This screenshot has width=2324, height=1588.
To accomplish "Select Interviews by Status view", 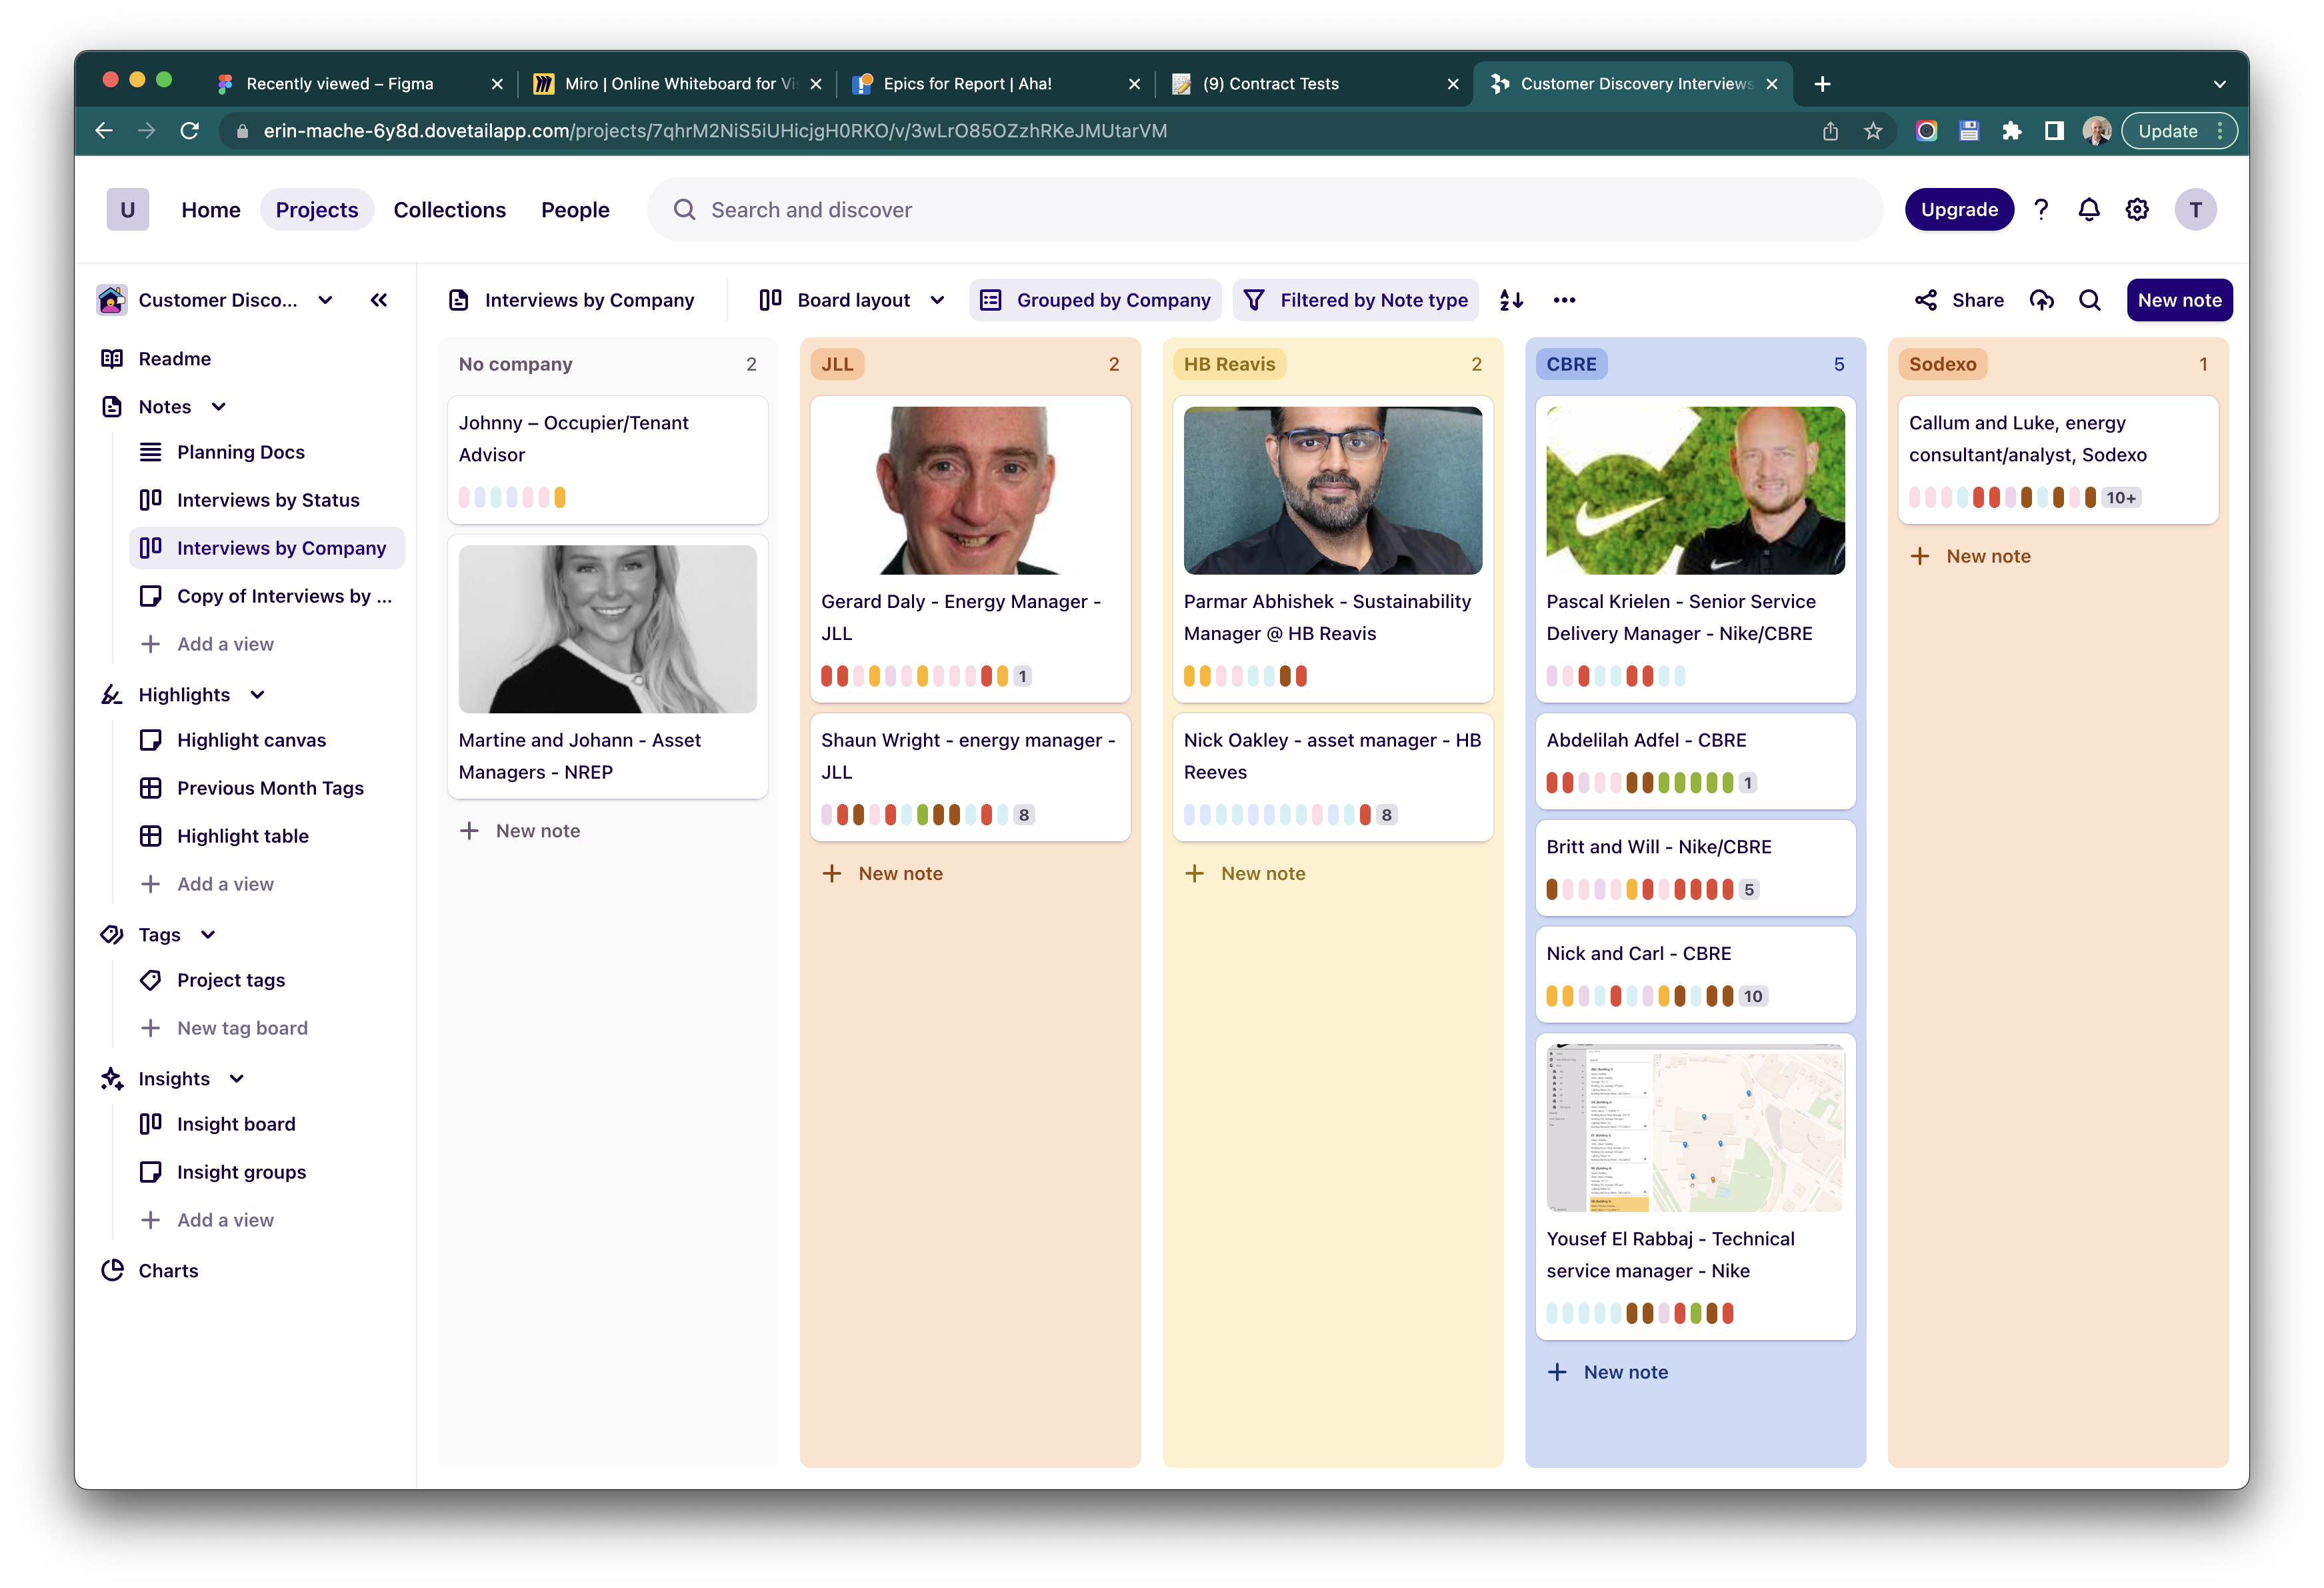I will tap(268, 500).
